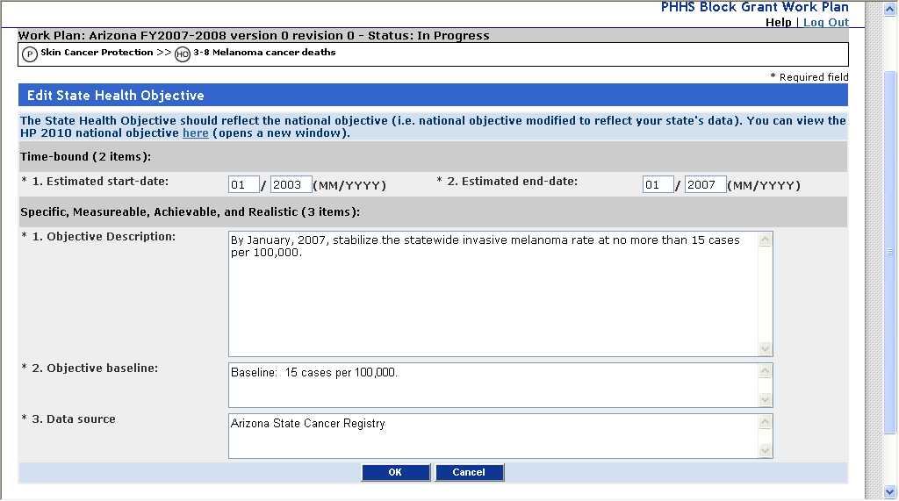Screen dimensions: 899x501
Task: Open the HP 2010 national objective 'here' link
Action: pos(196,133)
